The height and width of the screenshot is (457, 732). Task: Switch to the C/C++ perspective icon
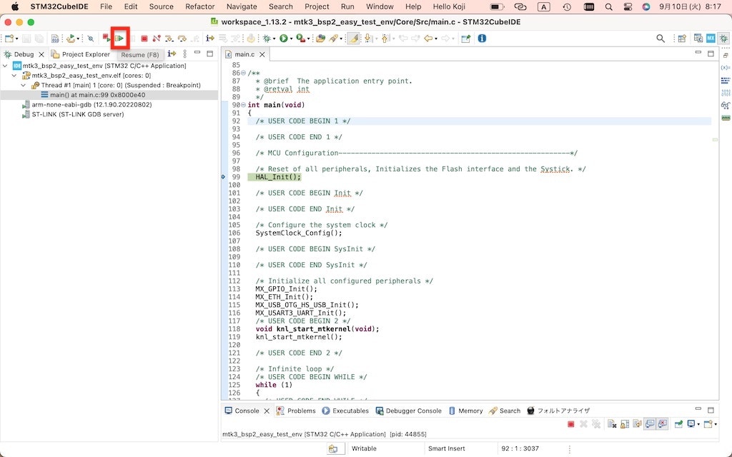(698, 39)
